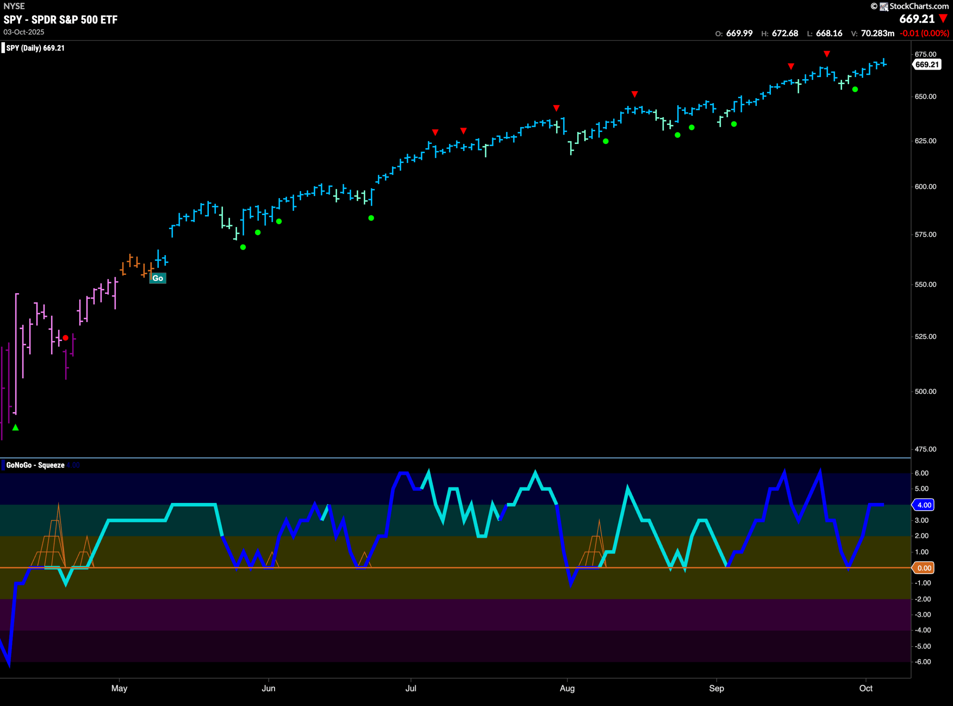Click the red triangle marker in mid September
The height and width of the screenshot is (706, 953).
click(791, 66)
